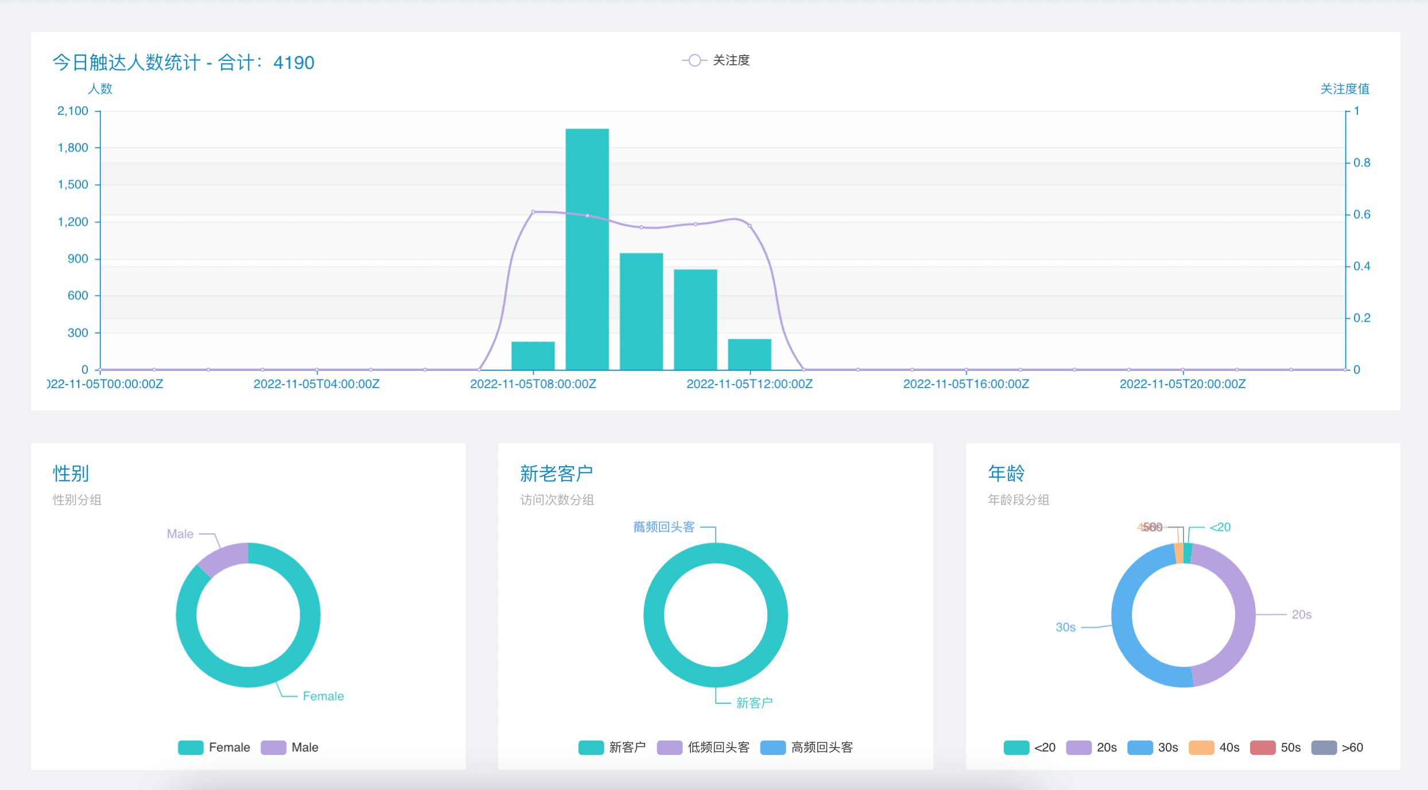Toggle the 40s age legend item
Image resolution: width=1428 pixels, height=790 pixels.
click(x=1214, y=748)
